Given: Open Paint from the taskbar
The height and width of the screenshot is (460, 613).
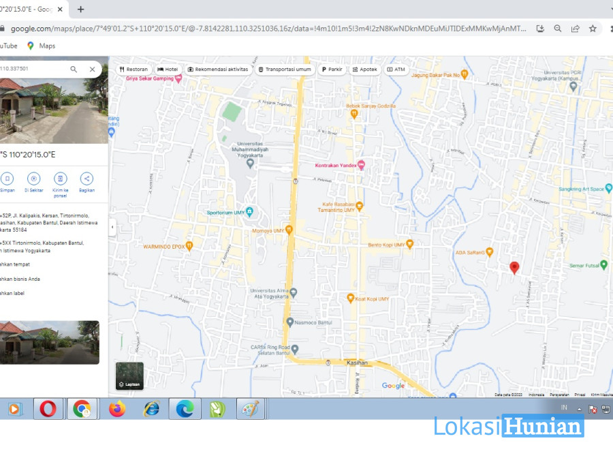Looking at the screenshot, I should point(250,409).
